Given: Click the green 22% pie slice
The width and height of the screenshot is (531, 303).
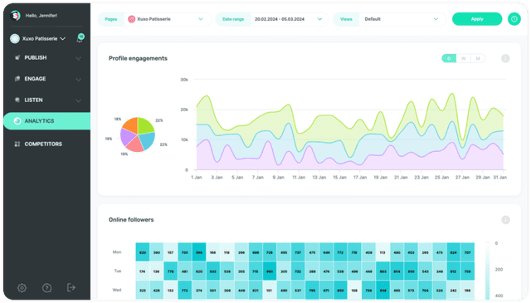Looking at the screenshot, I should [x=145, y=125].
